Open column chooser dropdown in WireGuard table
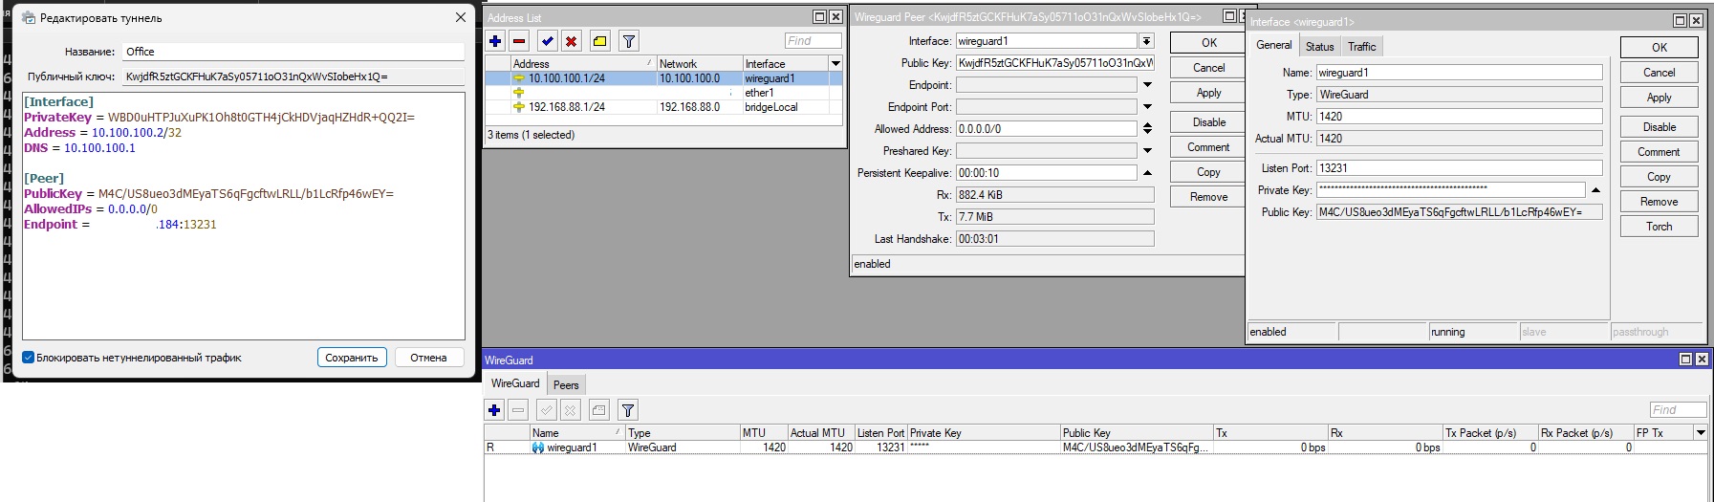This screenshot has height=502, width=1714. click(1701, 433)
